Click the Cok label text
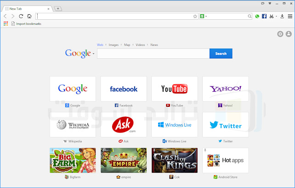 point(177,177)
